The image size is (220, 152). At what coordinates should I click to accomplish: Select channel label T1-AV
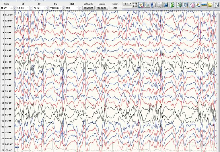tap(8, 127)
